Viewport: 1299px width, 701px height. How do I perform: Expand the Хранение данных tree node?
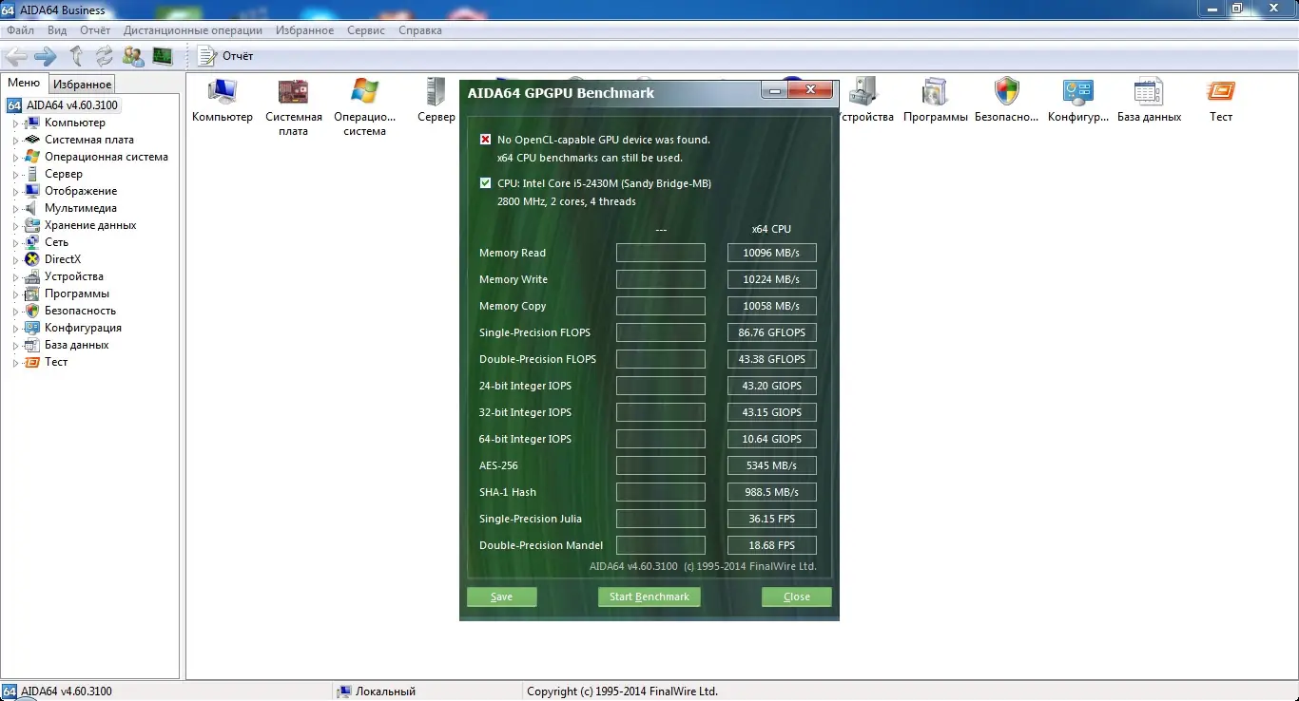click(x=15, y=226)
